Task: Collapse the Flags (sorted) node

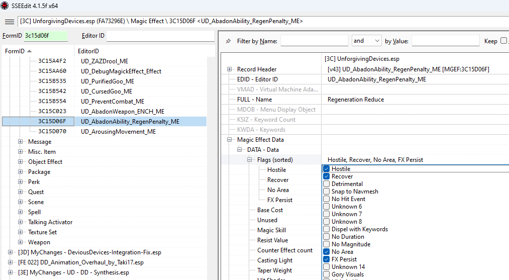Action: tap(250, 160)
